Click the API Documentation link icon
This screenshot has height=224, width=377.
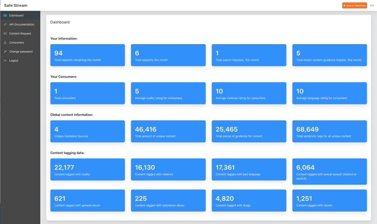(x=5, y=24)
